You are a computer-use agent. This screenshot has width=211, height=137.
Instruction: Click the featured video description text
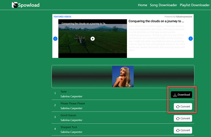coord(157,38)
